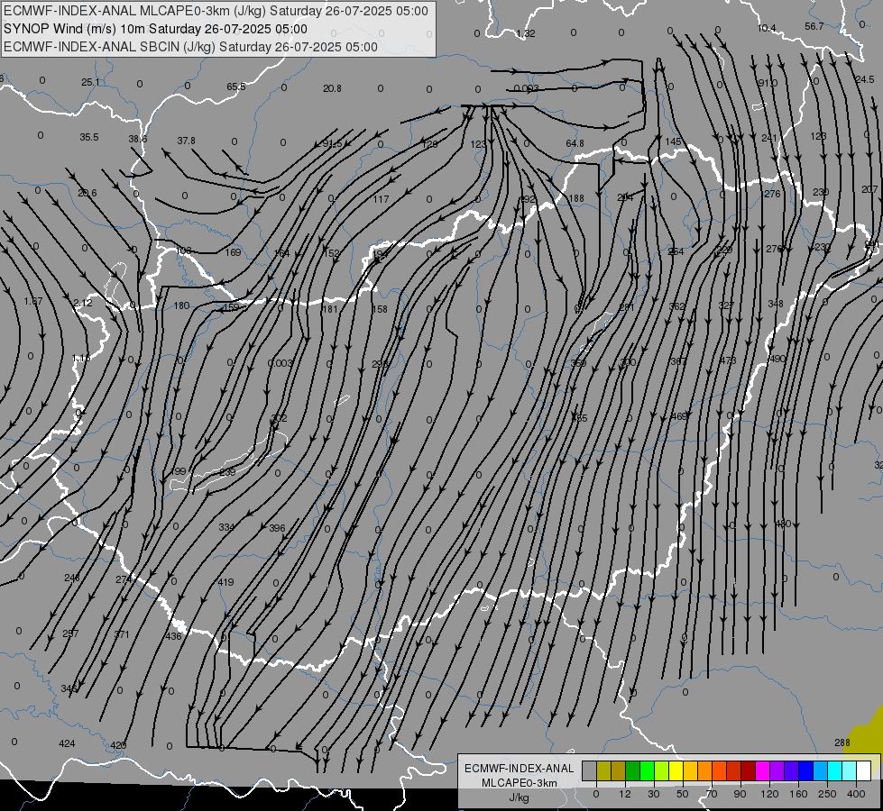Choose the magenta swatch in the legend
This screenshot has height=811, width=883.
(763, 770)
